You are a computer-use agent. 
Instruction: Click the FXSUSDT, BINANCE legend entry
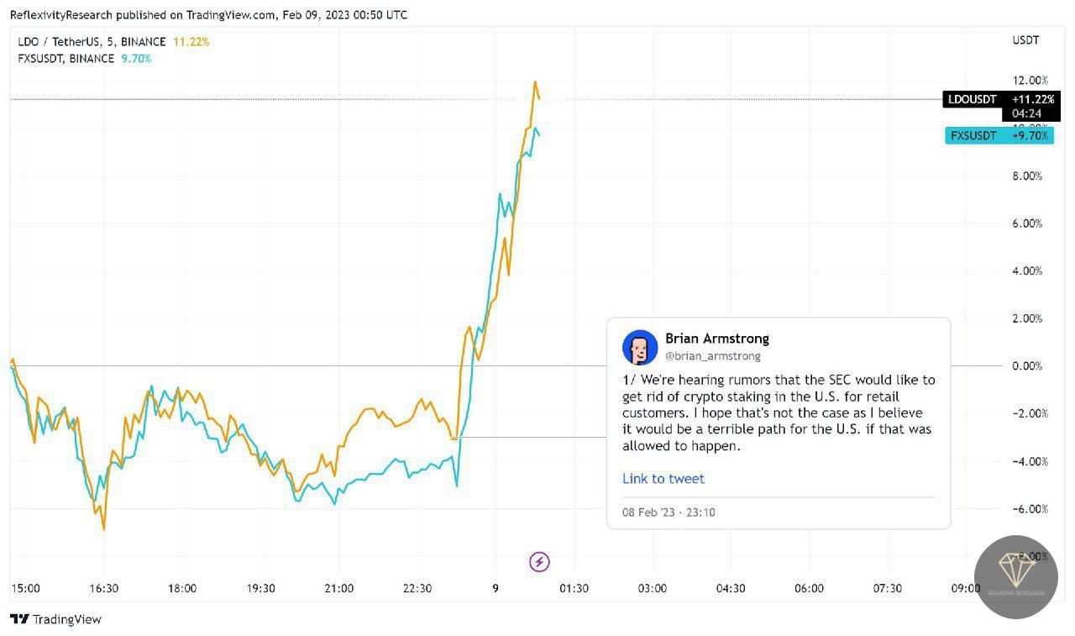click(66, 59)
